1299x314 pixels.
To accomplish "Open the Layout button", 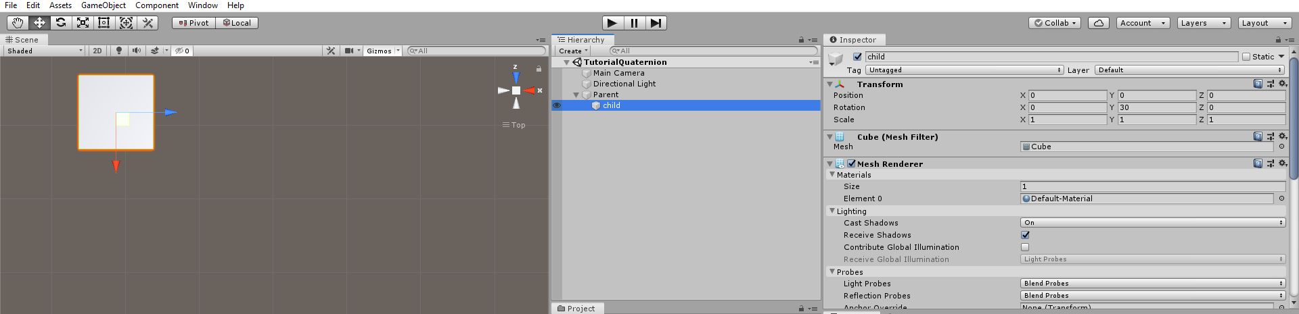I will [x=1264, y=22].
